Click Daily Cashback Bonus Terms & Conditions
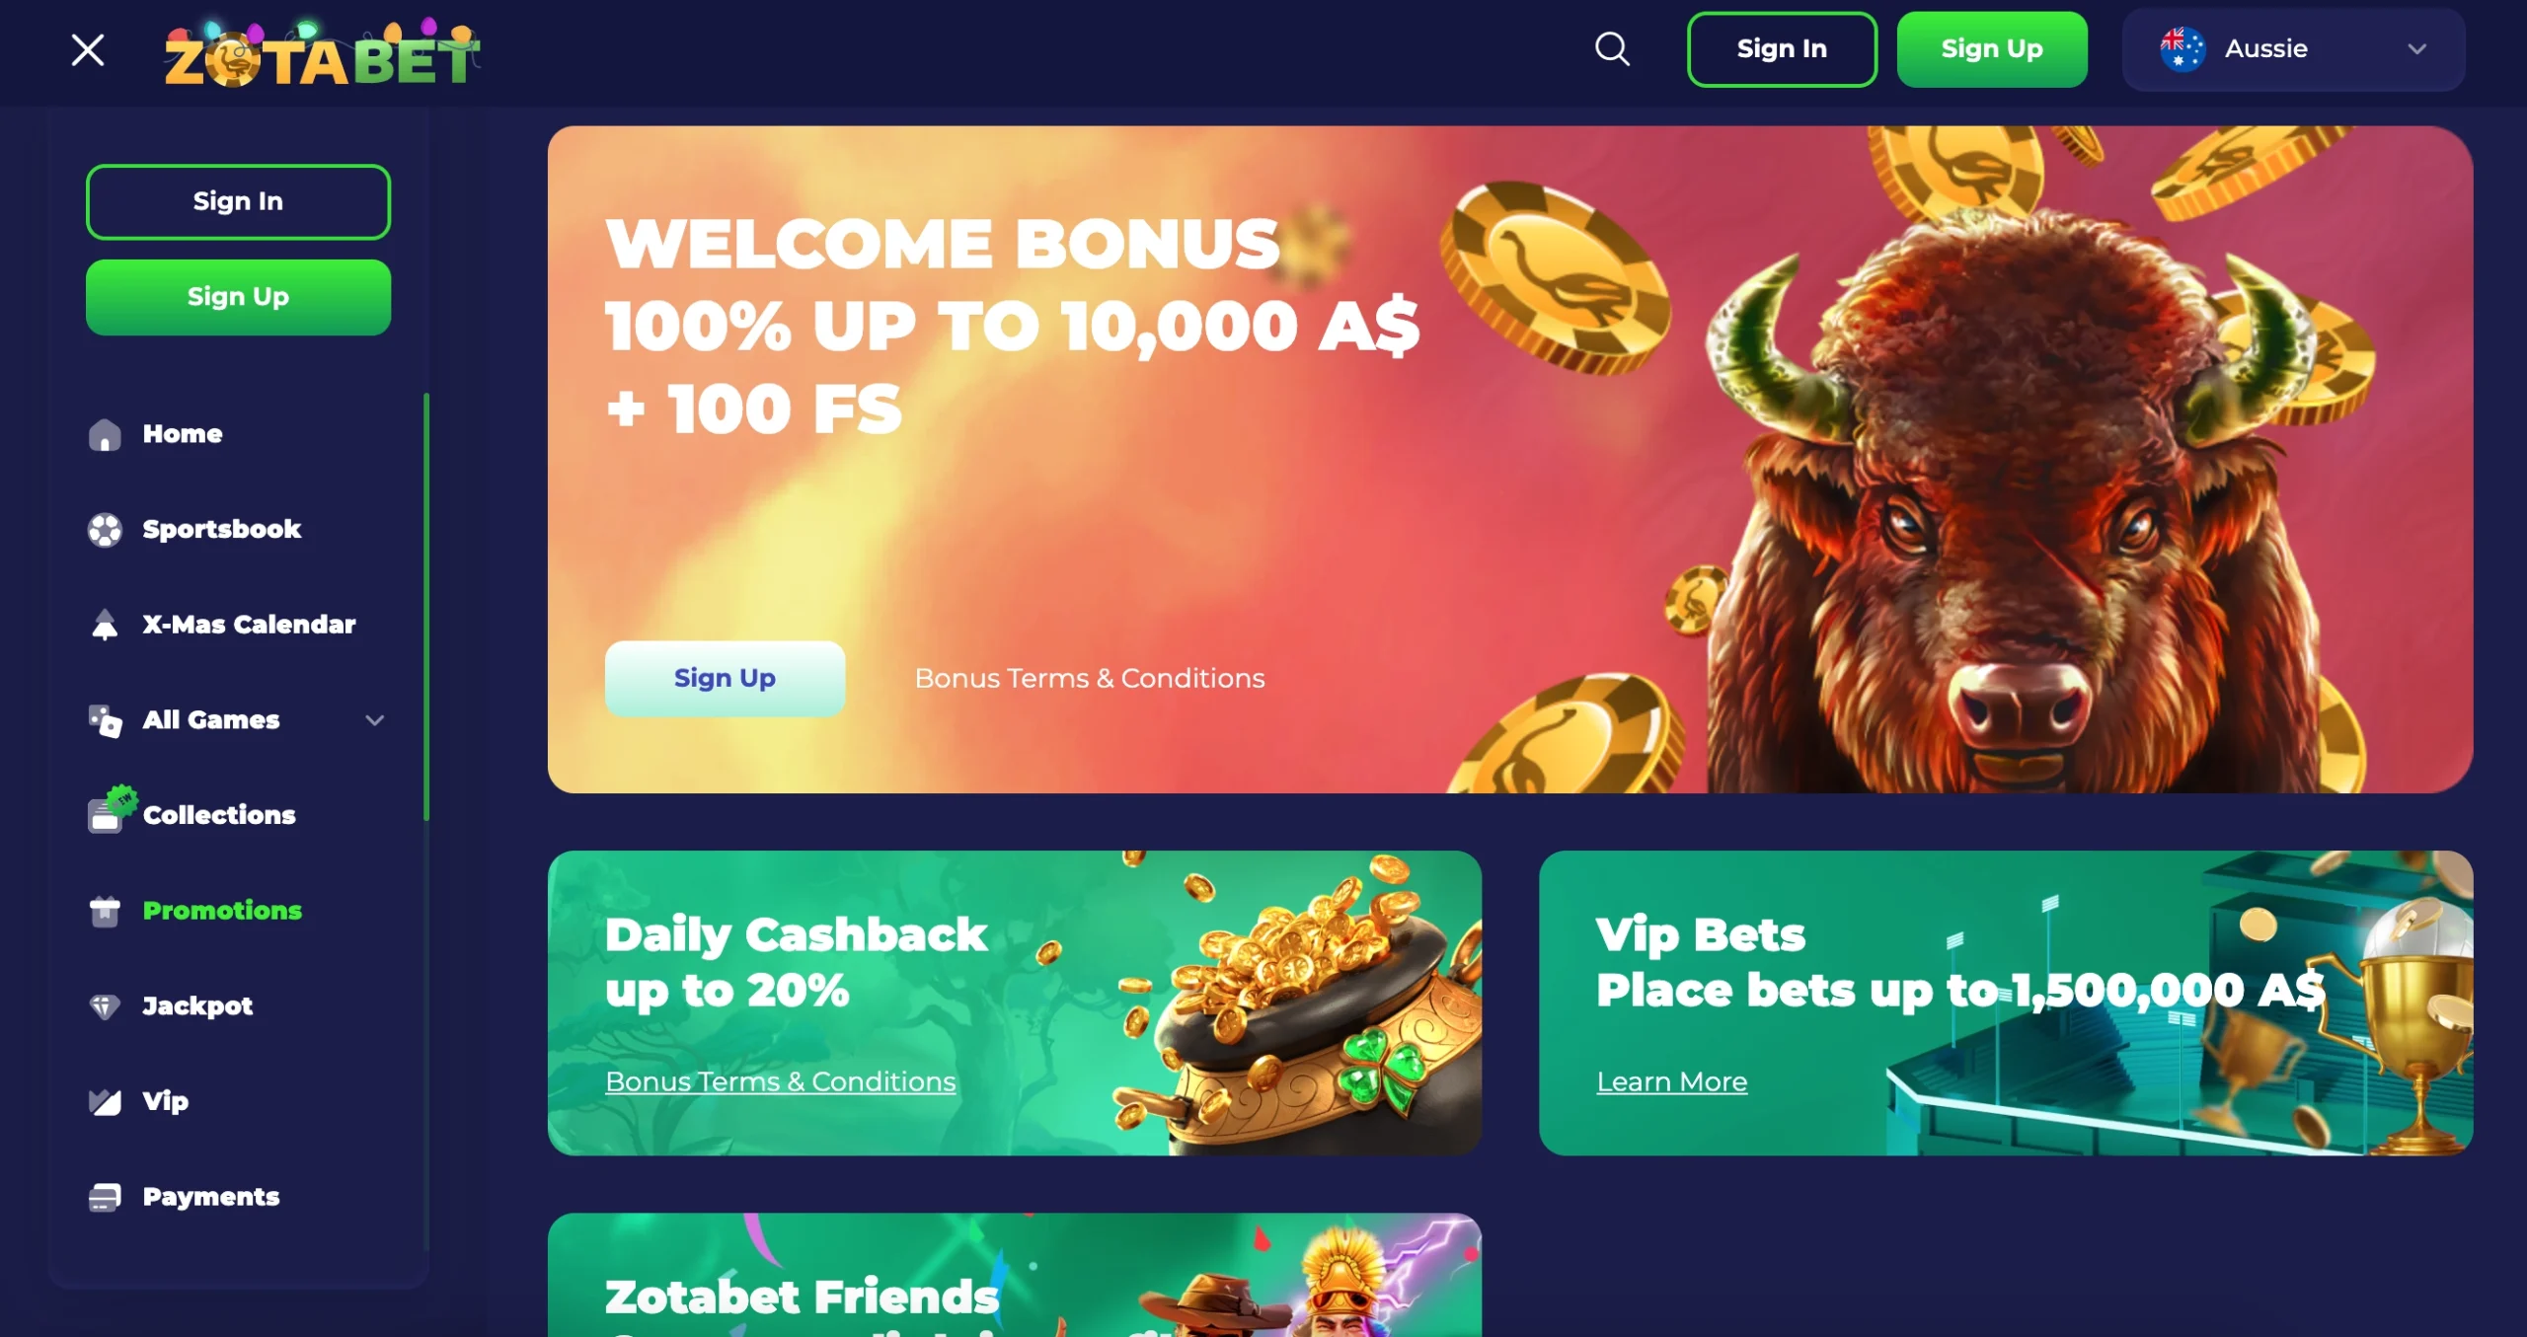Image resolution: width=2527 pixels, height=1337 pixels. click(780, 1081)
